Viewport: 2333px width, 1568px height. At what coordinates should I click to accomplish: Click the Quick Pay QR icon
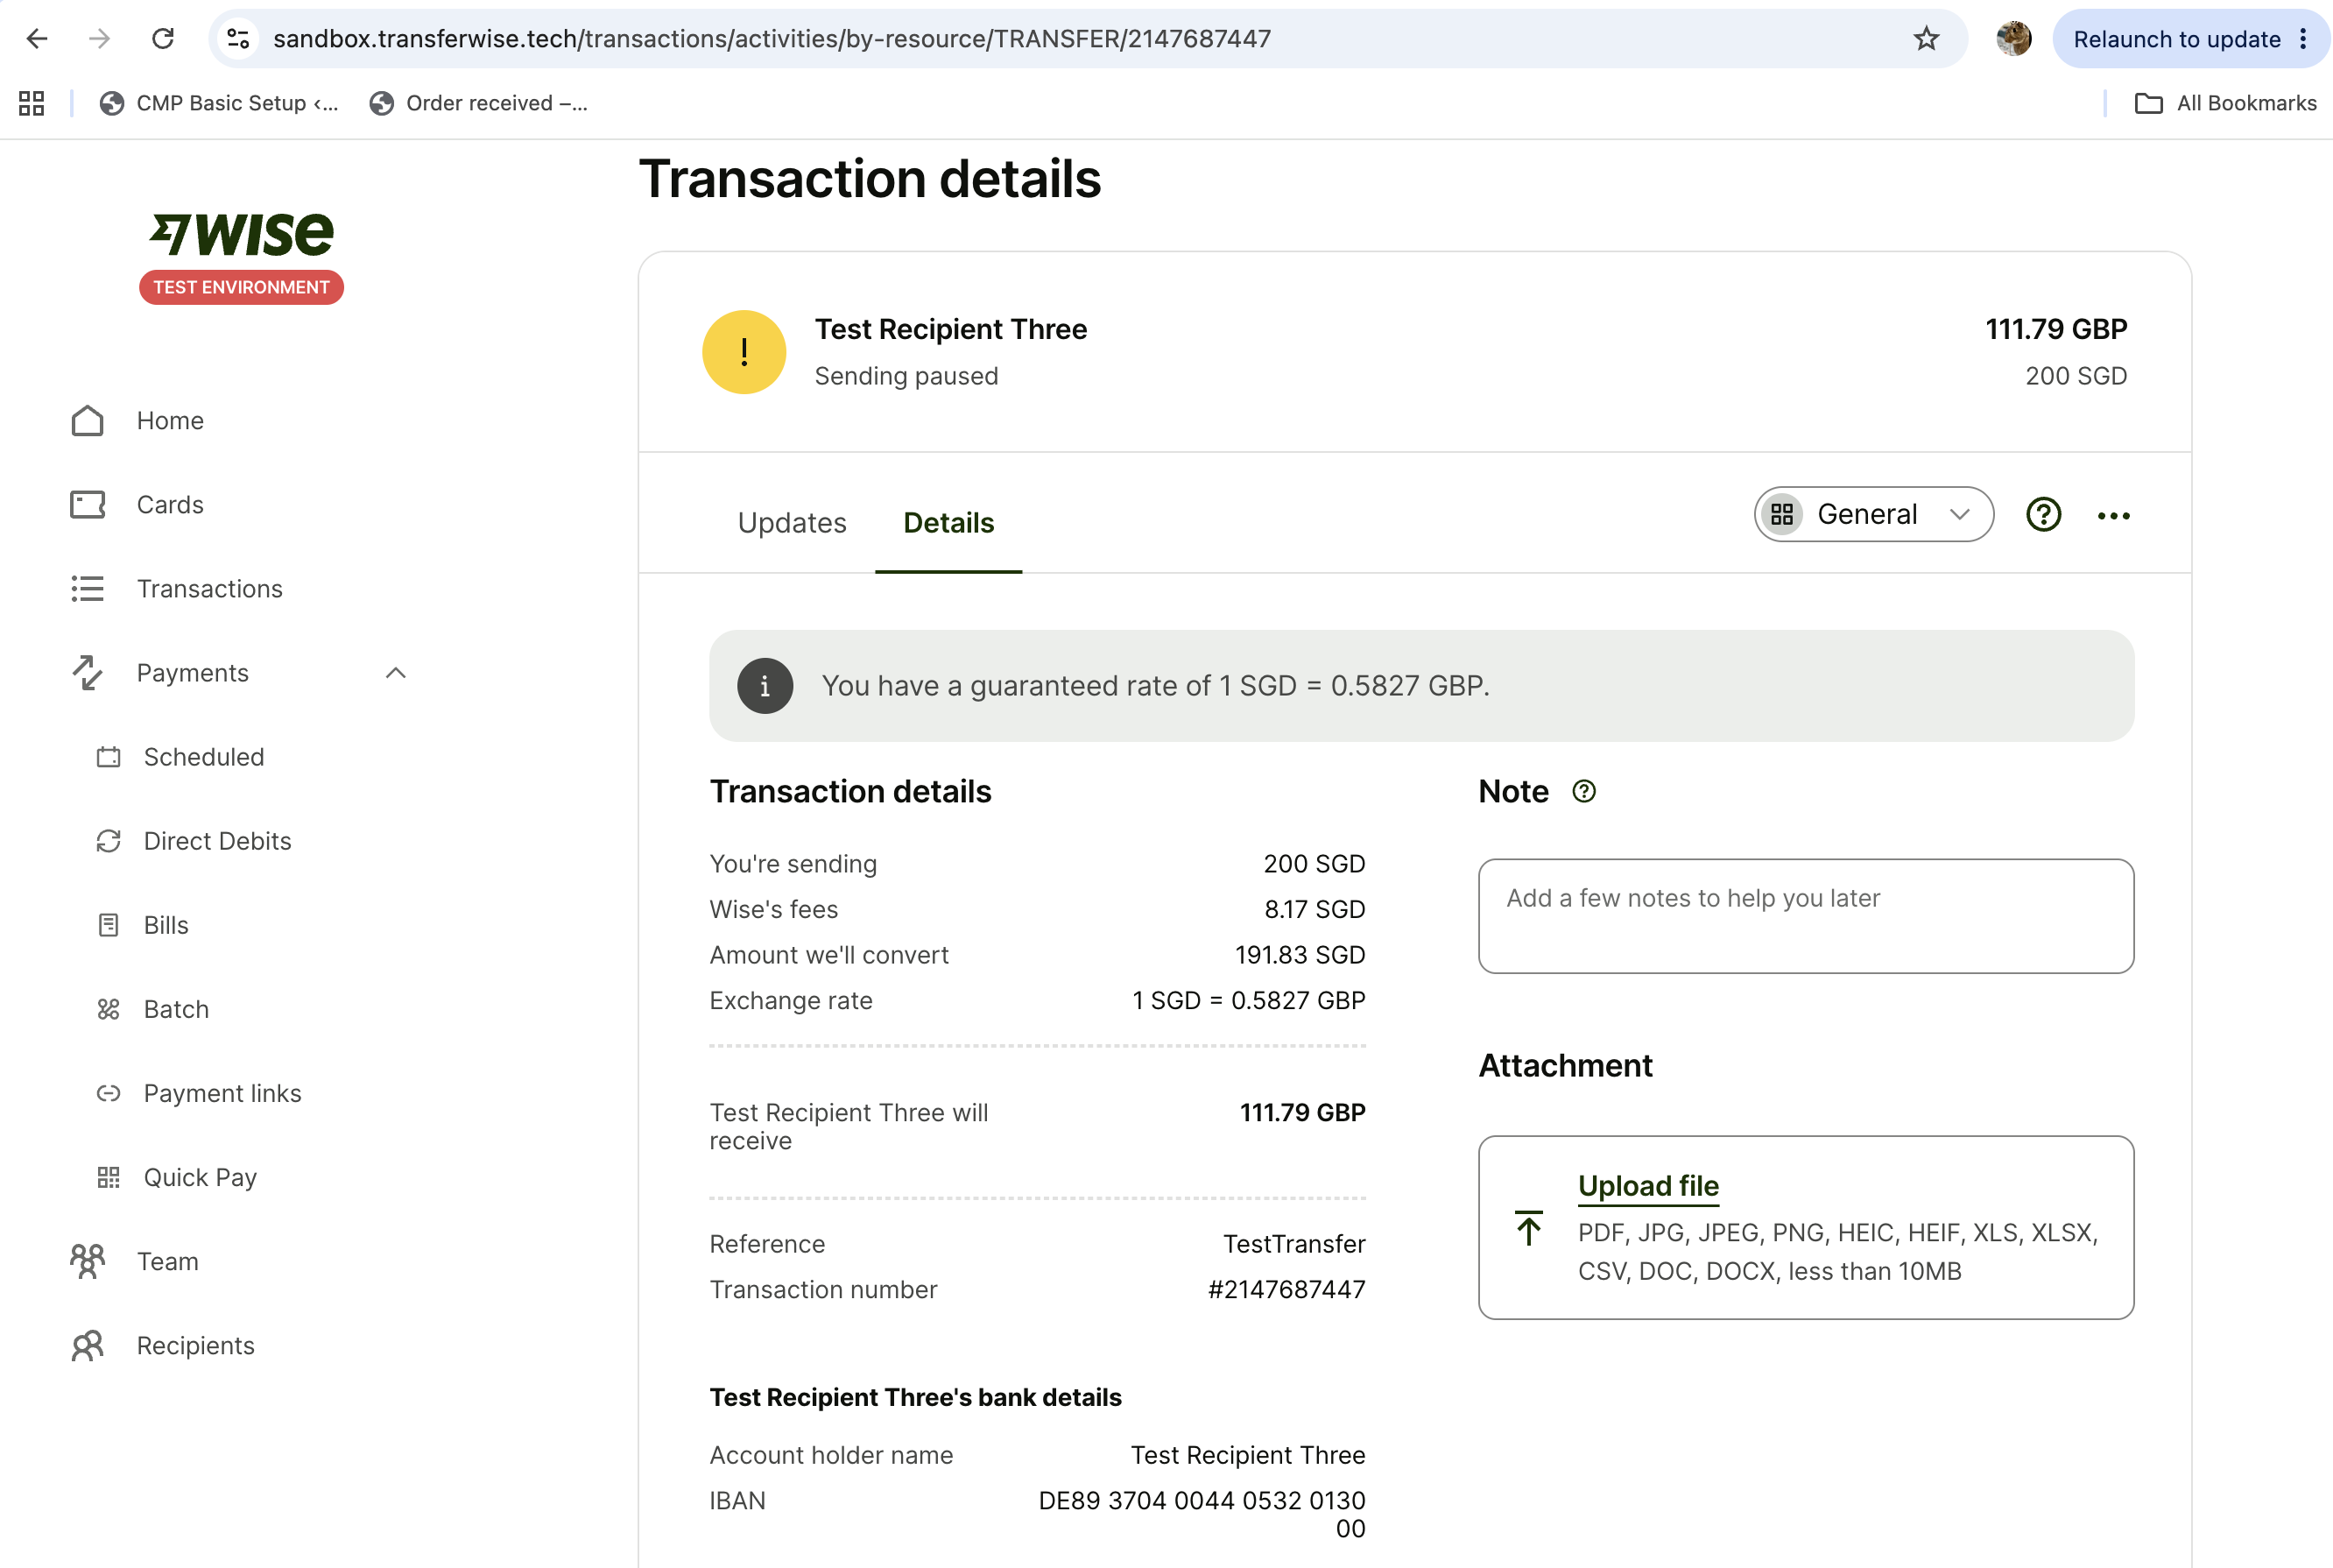pos(109,1177)
